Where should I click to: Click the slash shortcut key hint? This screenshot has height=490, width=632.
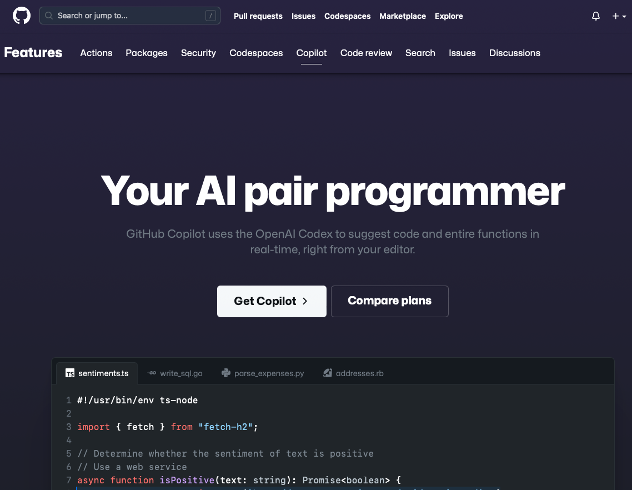pyautogui.click(x=210, y=16)
